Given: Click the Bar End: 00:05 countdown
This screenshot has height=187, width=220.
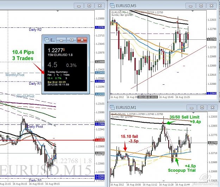Looking at the screenshot, I should click(x=57, y=82).
